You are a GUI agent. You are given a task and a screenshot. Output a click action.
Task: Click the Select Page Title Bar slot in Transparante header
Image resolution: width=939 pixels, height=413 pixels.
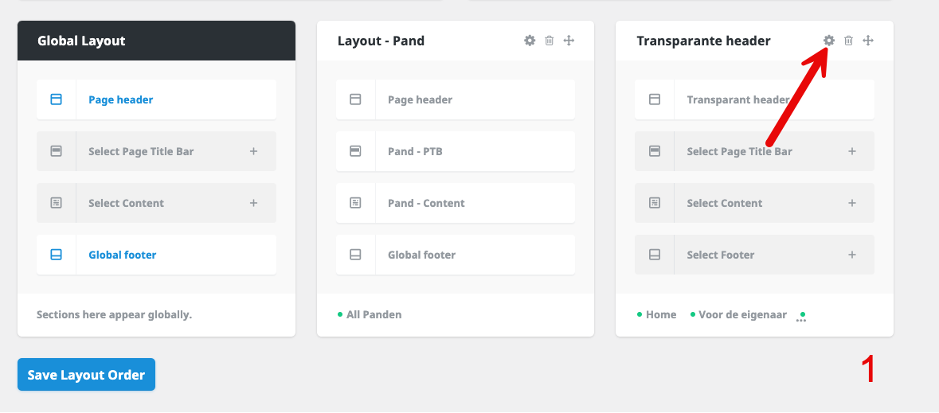pyautogui.click(x=754, y=151)
